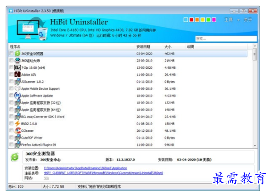
Task: Check the BND2 2.0.0 checkbox
Action: pyautogui.click(x=11, y=123)
